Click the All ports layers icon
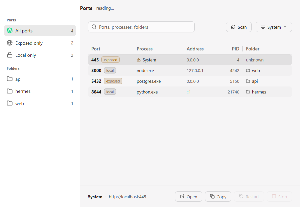300x207 pixels. point(10,30)
